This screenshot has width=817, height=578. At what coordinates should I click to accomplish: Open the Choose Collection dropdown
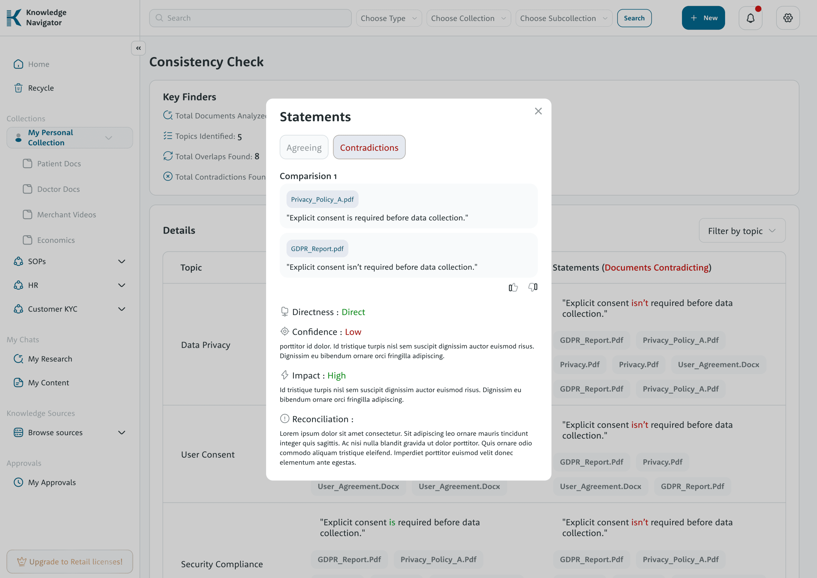468,18
